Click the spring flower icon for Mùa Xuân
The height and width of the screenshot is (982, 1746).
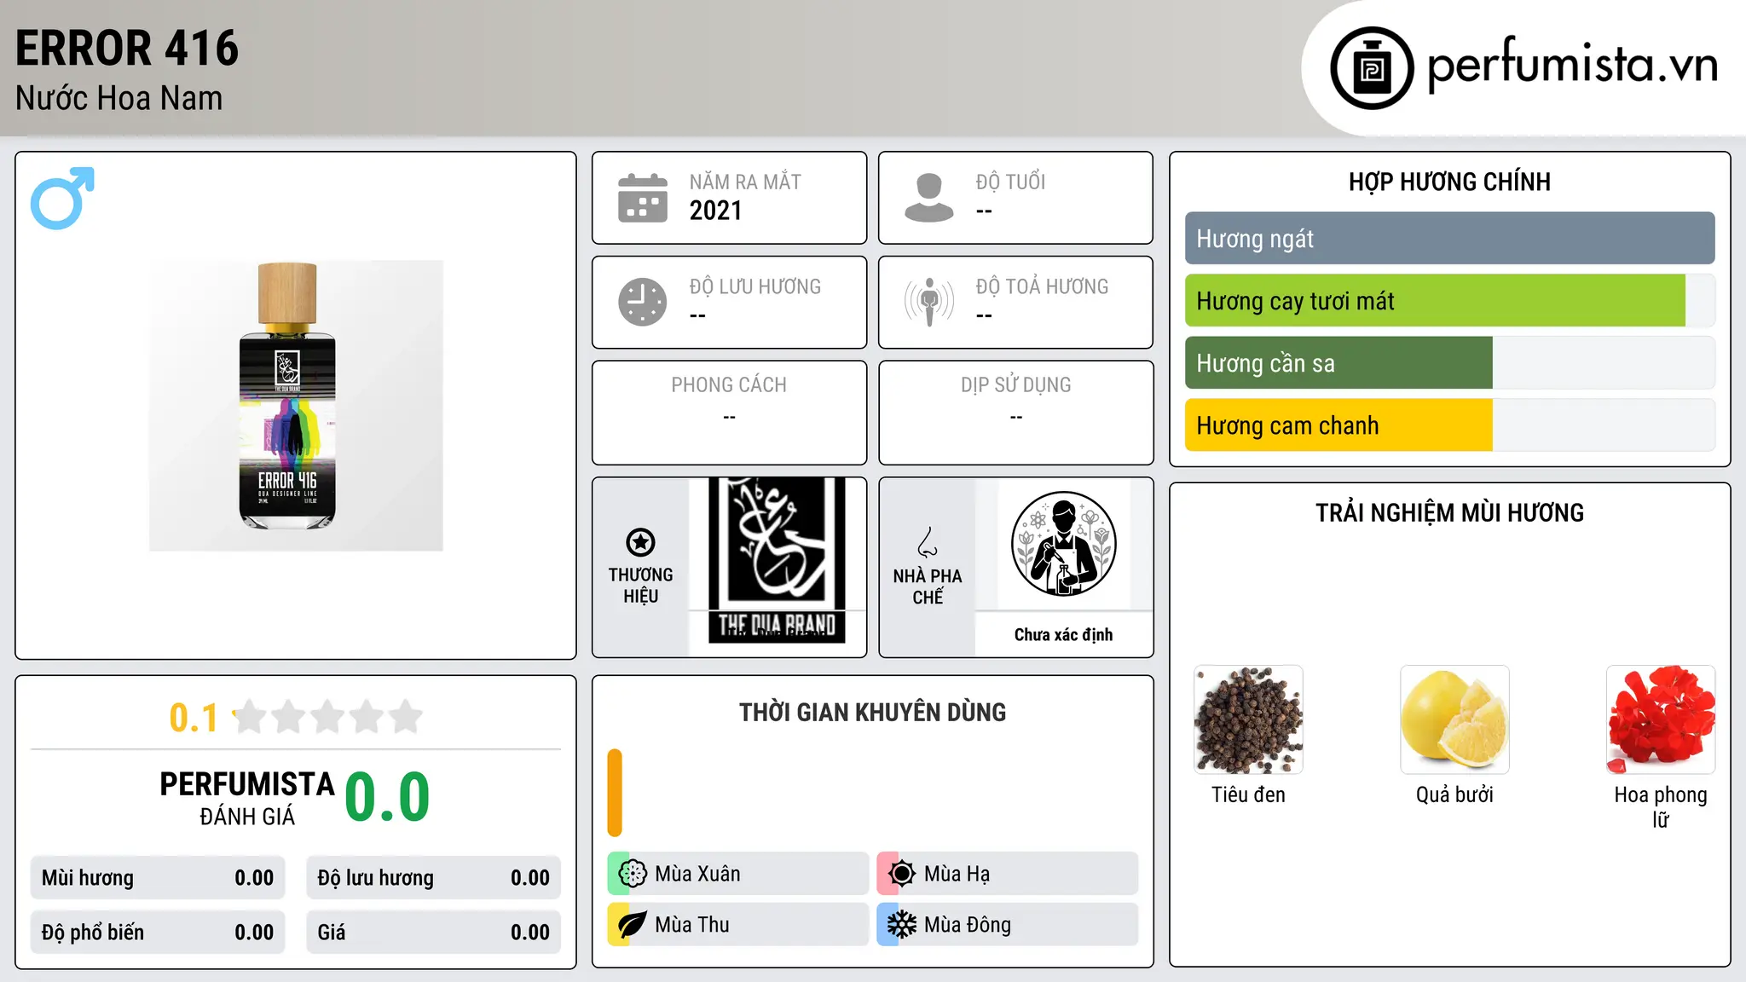633,874
